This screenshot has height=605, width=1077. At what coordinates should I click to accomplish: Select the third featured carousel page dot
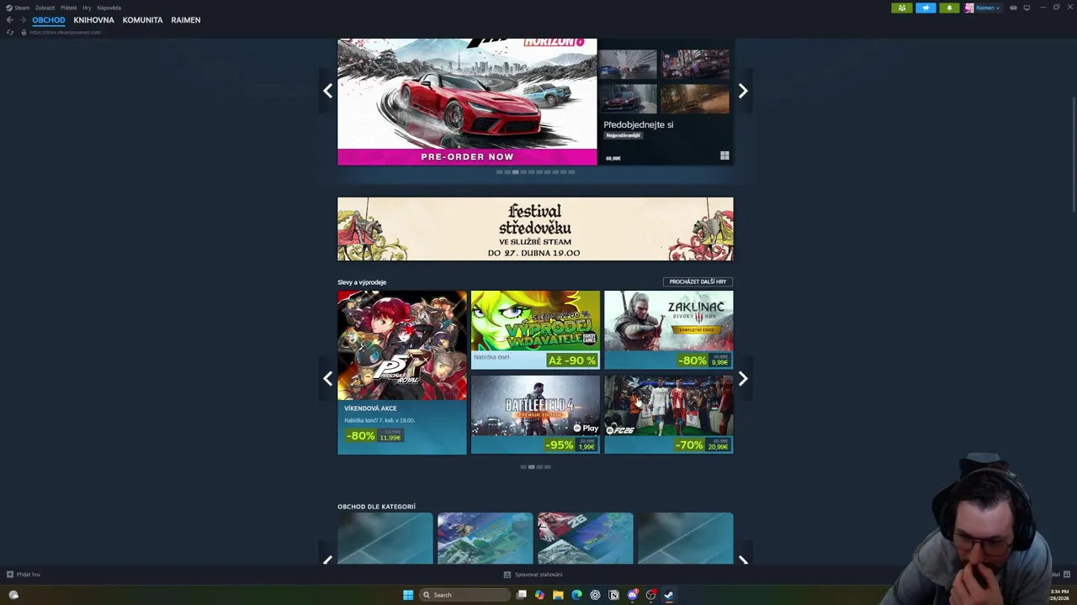(515, 171)
